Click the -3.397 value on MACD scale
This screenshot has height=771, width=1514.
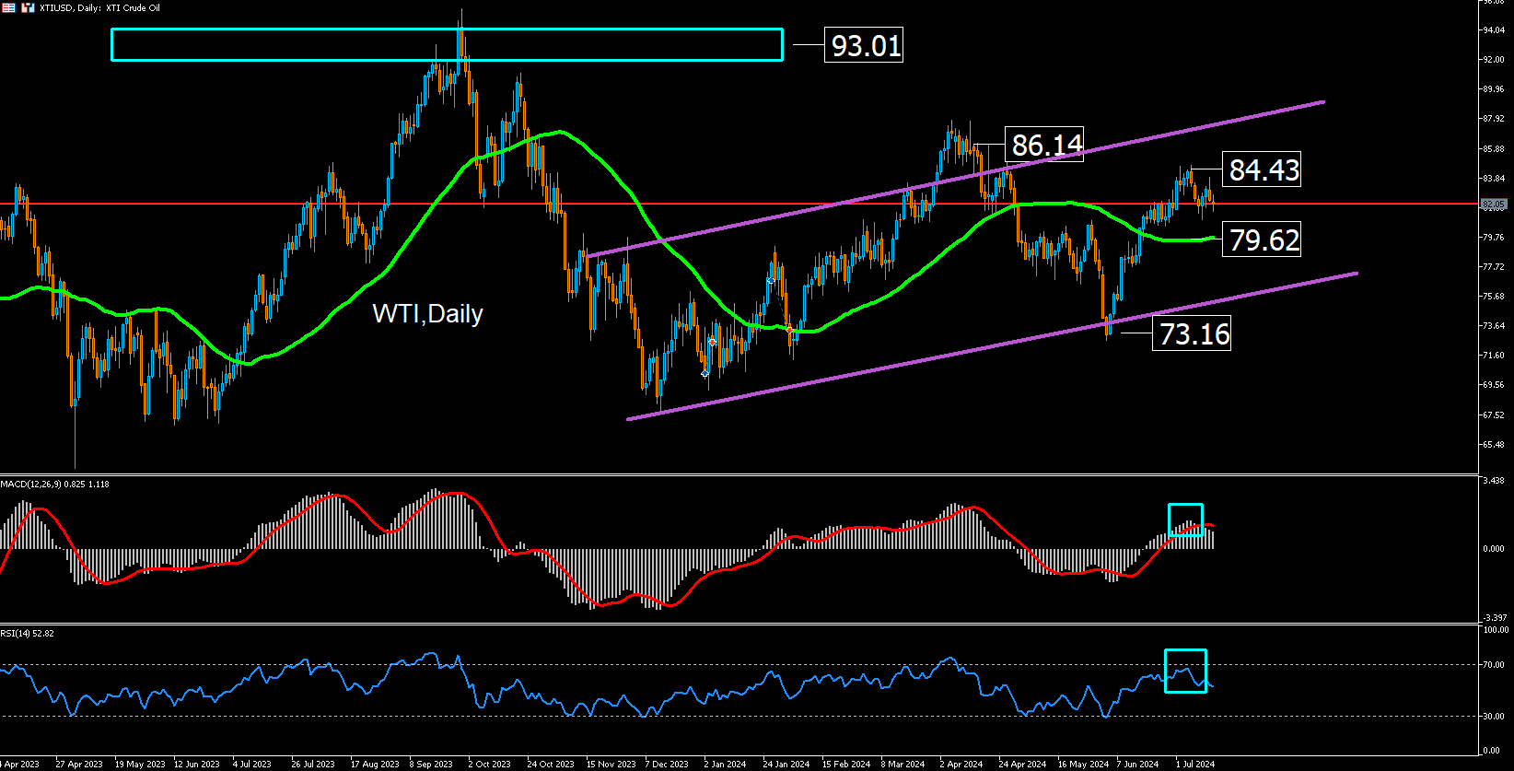pos(1494,617)
